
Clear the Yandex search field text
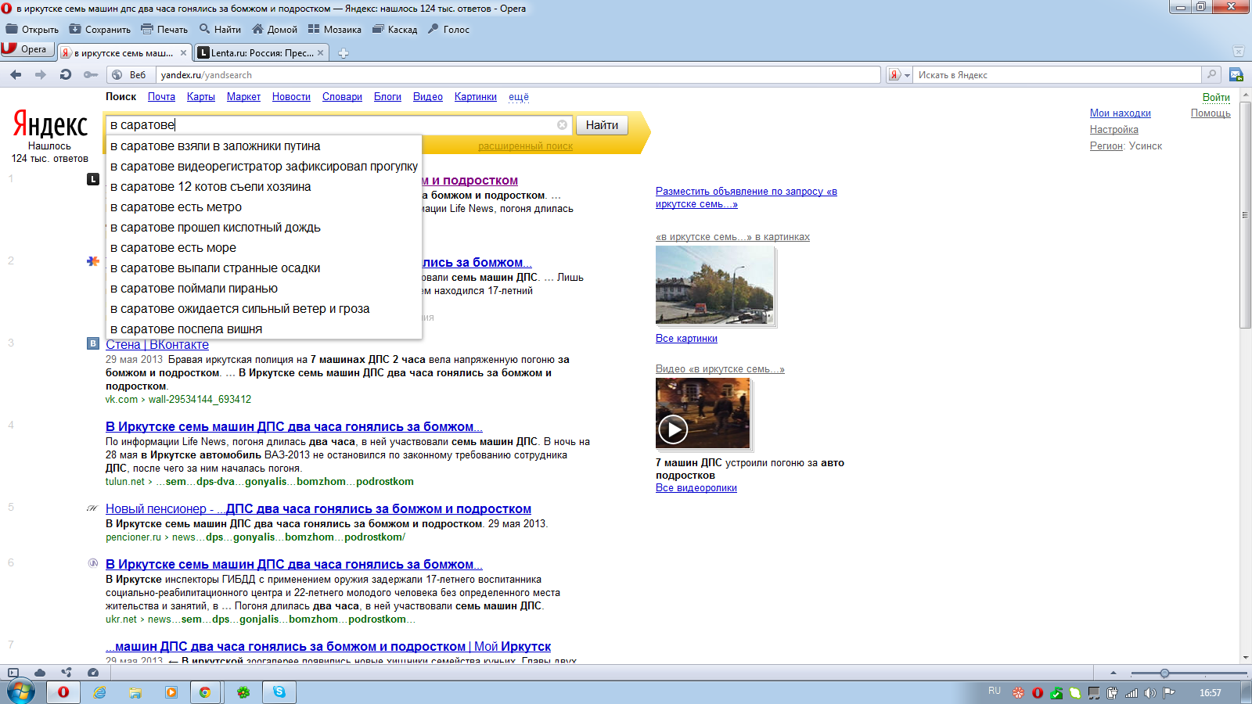[562, 125]
